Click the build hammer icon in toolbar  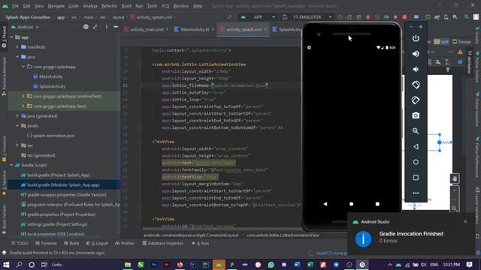click(229, 17)
